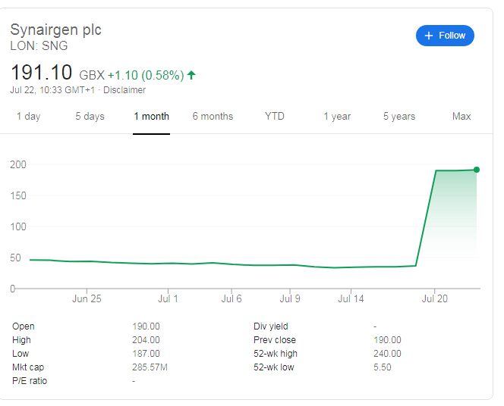Click the 191.10 price value
Image resolution: width=504 pixels, height=406 pixels.
[41, 73]
